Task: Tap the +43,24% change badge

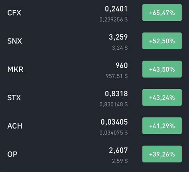Action: [x=162, y=98]
